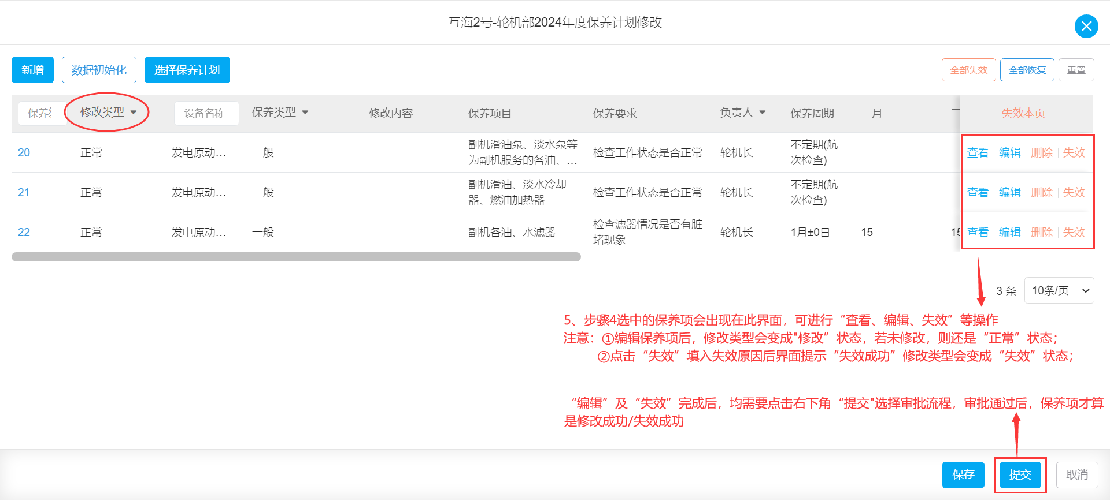Click 删除 for row 20
Image resolution: width=1110 pixels, height=501 pixels.
pyautogui.click(x=1042, y=152)
